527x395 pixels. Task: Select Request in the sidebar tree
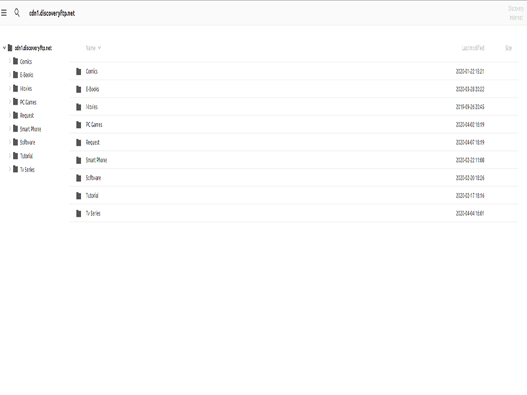(26, 115)
